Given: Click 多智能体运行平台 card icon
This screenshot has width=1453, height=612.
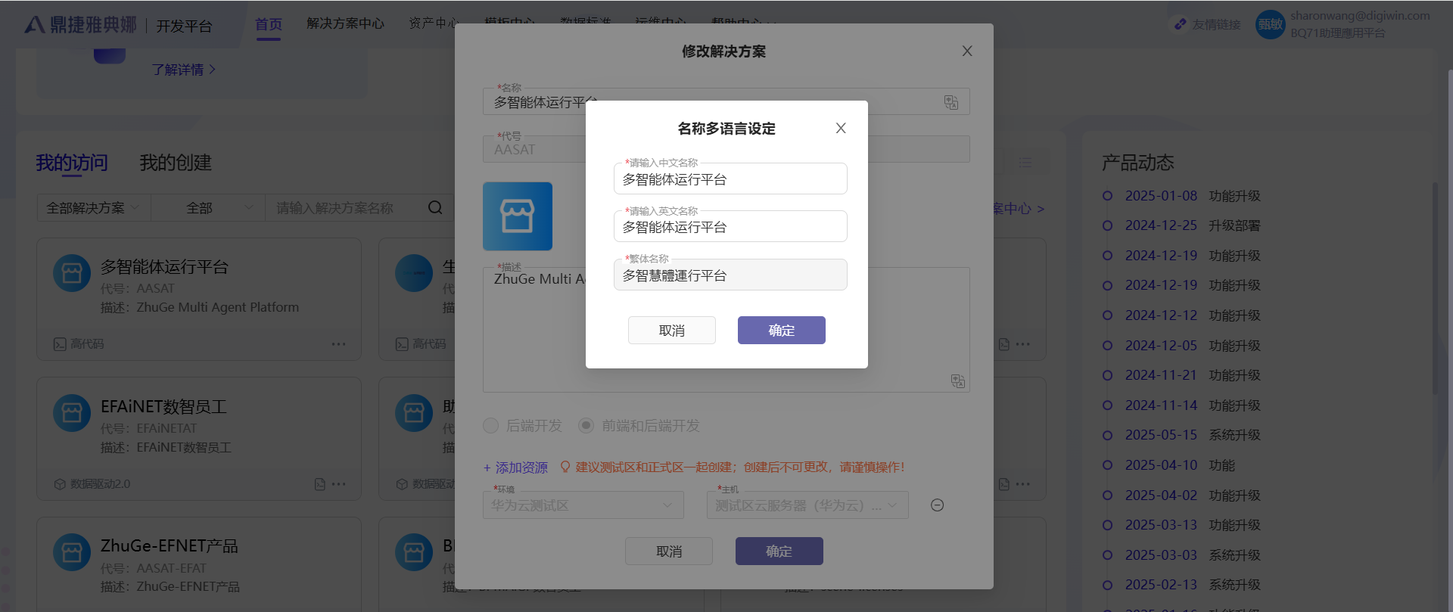Looking at the screenshot, I should pos(72,273).
